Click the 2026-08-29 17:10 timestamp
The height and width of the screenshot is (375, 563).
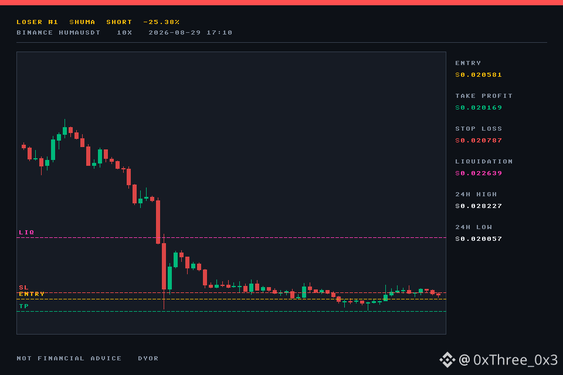(190, 33)
